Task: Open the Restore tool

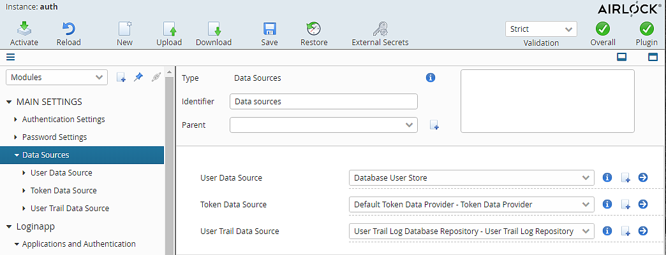Action: (313, 29)
